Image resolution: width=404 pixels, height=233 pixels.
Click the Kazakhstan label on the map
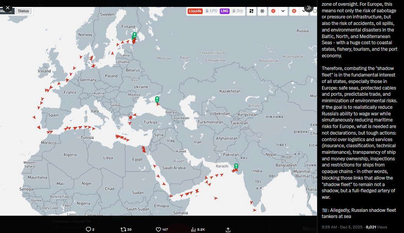point(230,91)
